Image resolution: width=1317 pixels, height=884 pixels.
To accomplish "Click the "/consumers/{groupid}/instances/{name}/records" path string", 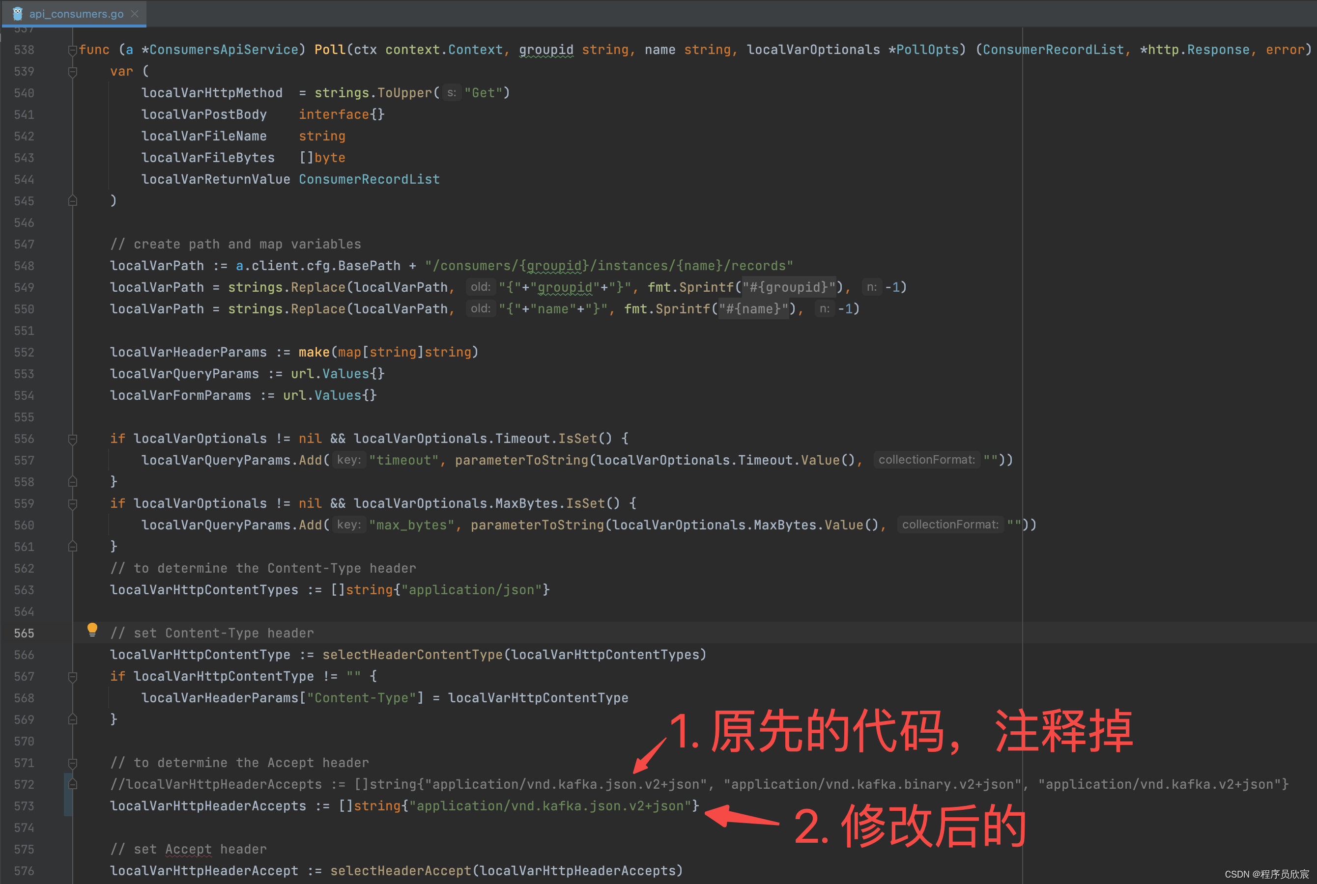I will coord(609,266).
